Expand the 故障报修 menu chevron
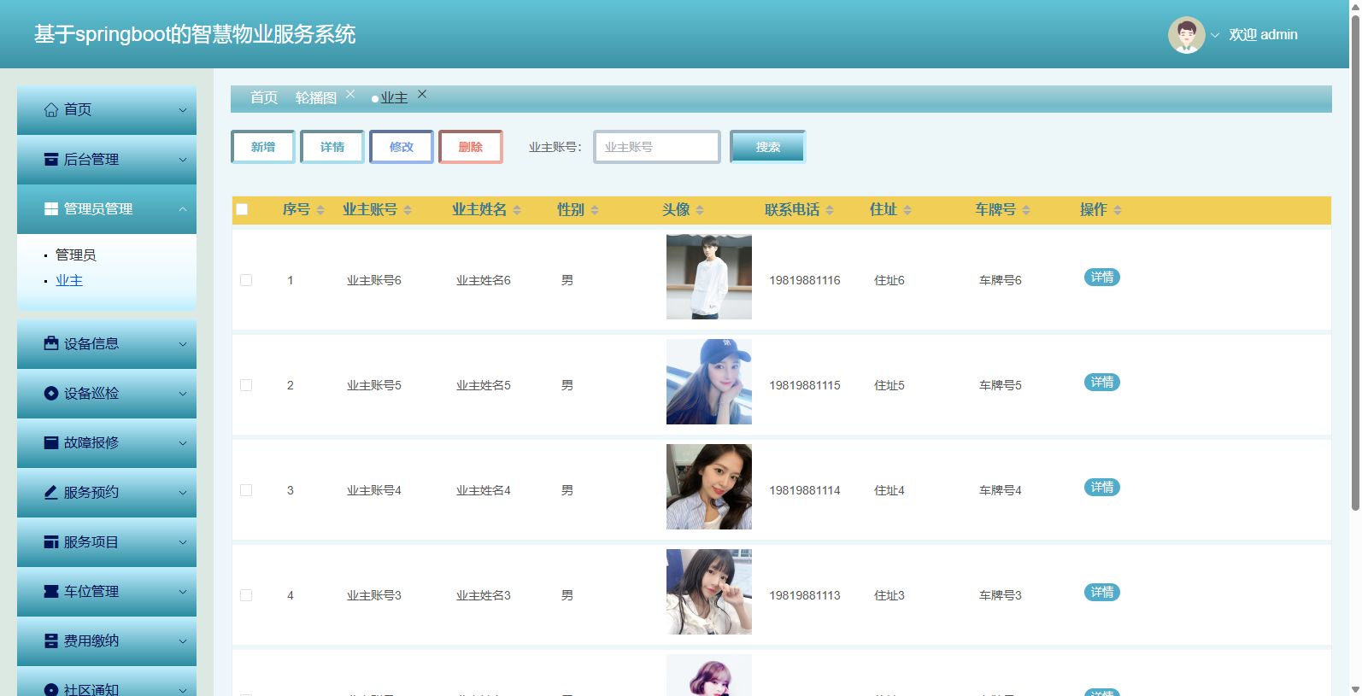 pos(182,443)
